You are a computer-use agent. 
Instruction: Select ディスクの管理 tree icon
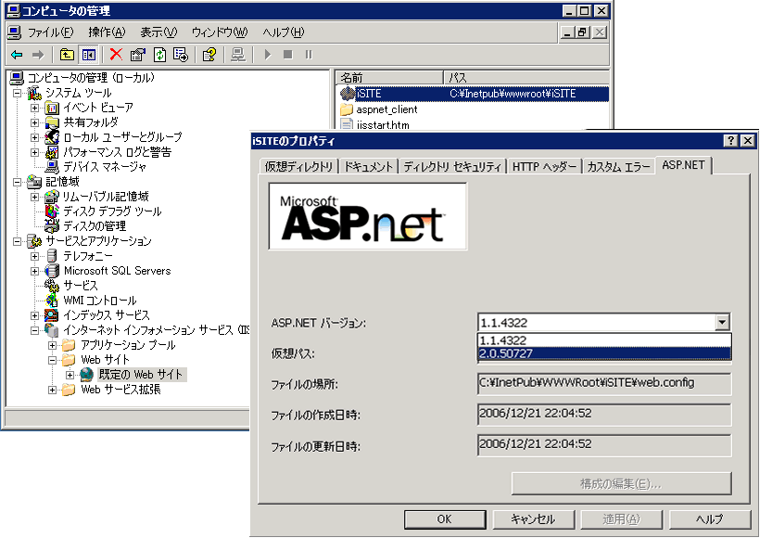point(52,226)
